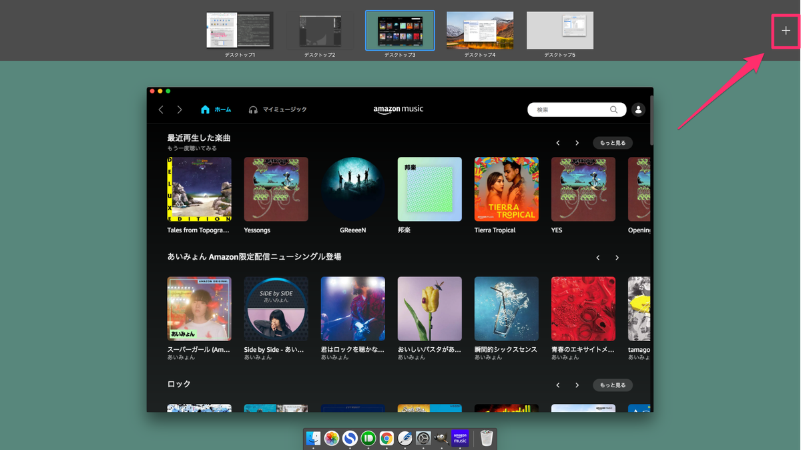Screen dimensions: 801x450
Task: Show next items in the あいみょん section
Action: tap(617, 258)
